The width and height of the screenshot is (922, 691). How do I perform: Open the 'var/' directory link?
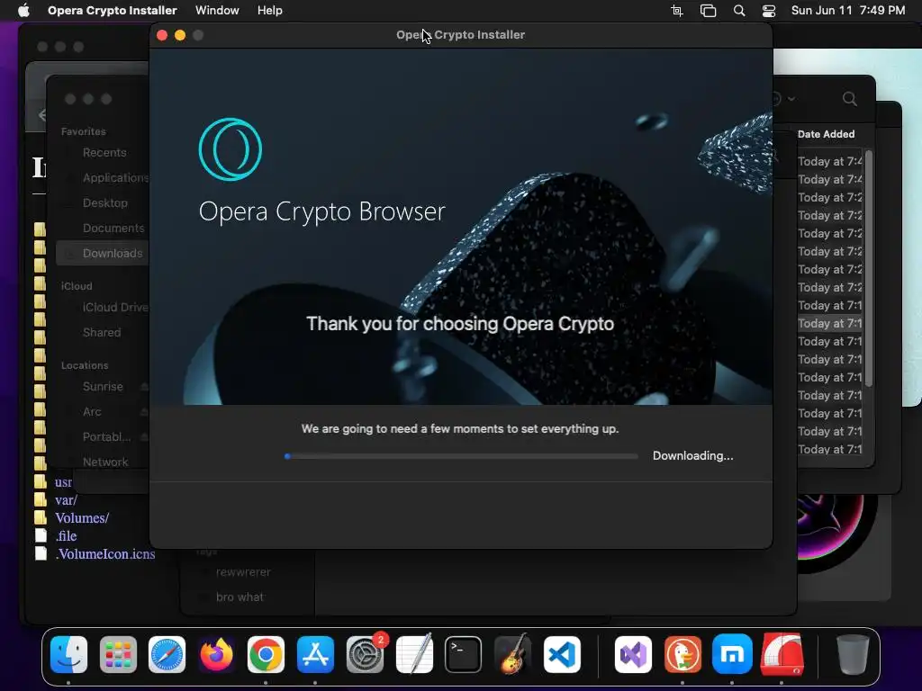pyautogui.click(x=66, y=500)
